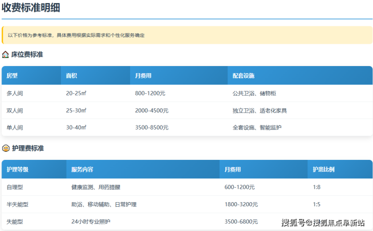Click 月费用 header in the bed fee table

point(143,76)
